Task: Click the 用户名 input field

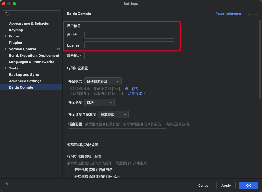Action: [129, 35]
